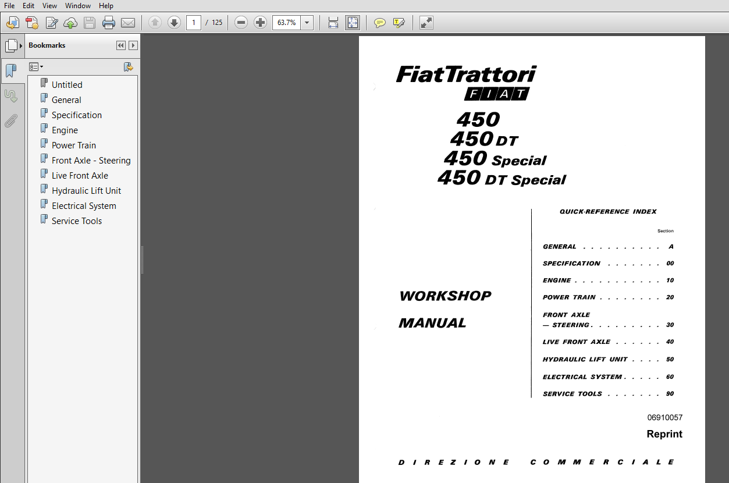Expand the navigation pane arrow beside thumbnails
The height and width of the screenshot is (483, 729).
(x=22, y=45)
